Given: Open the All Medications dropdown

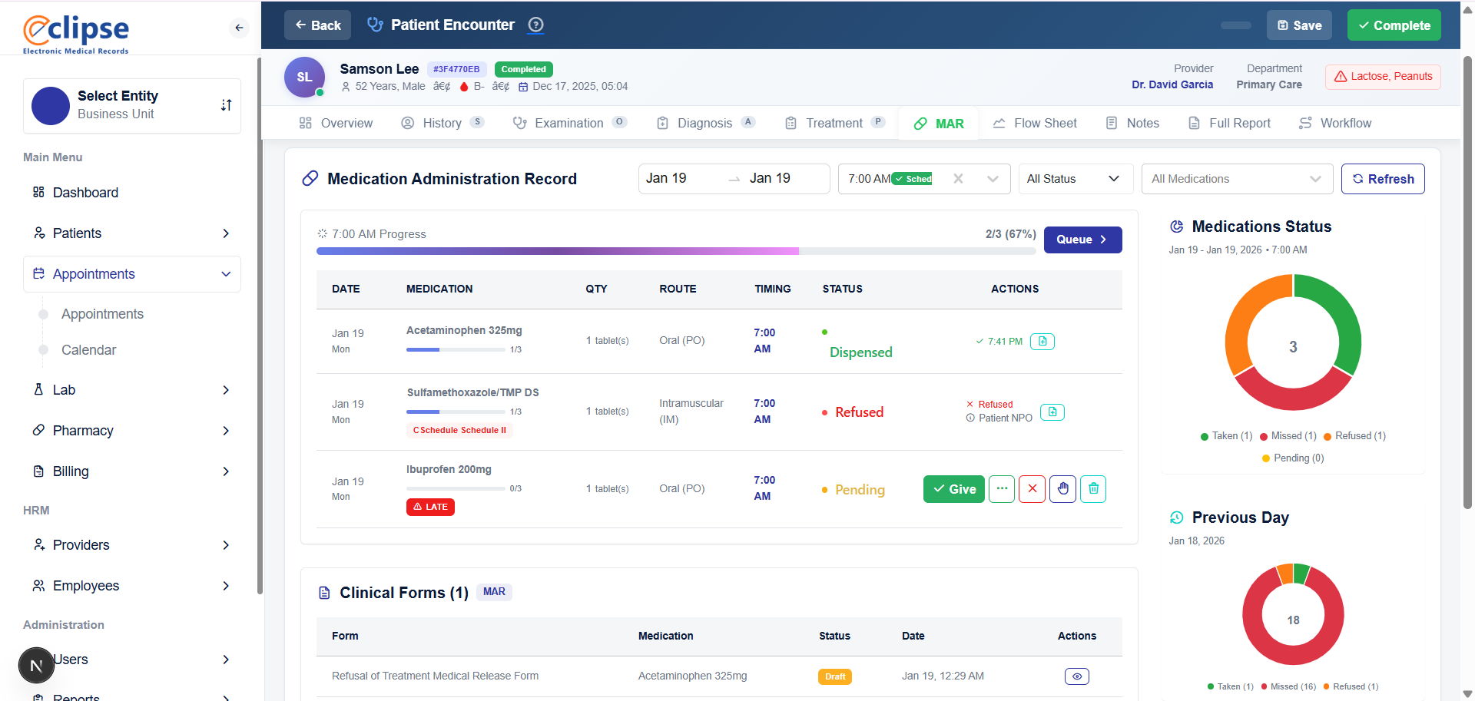Looking at the screenshot, I should tap(1237, 178).
